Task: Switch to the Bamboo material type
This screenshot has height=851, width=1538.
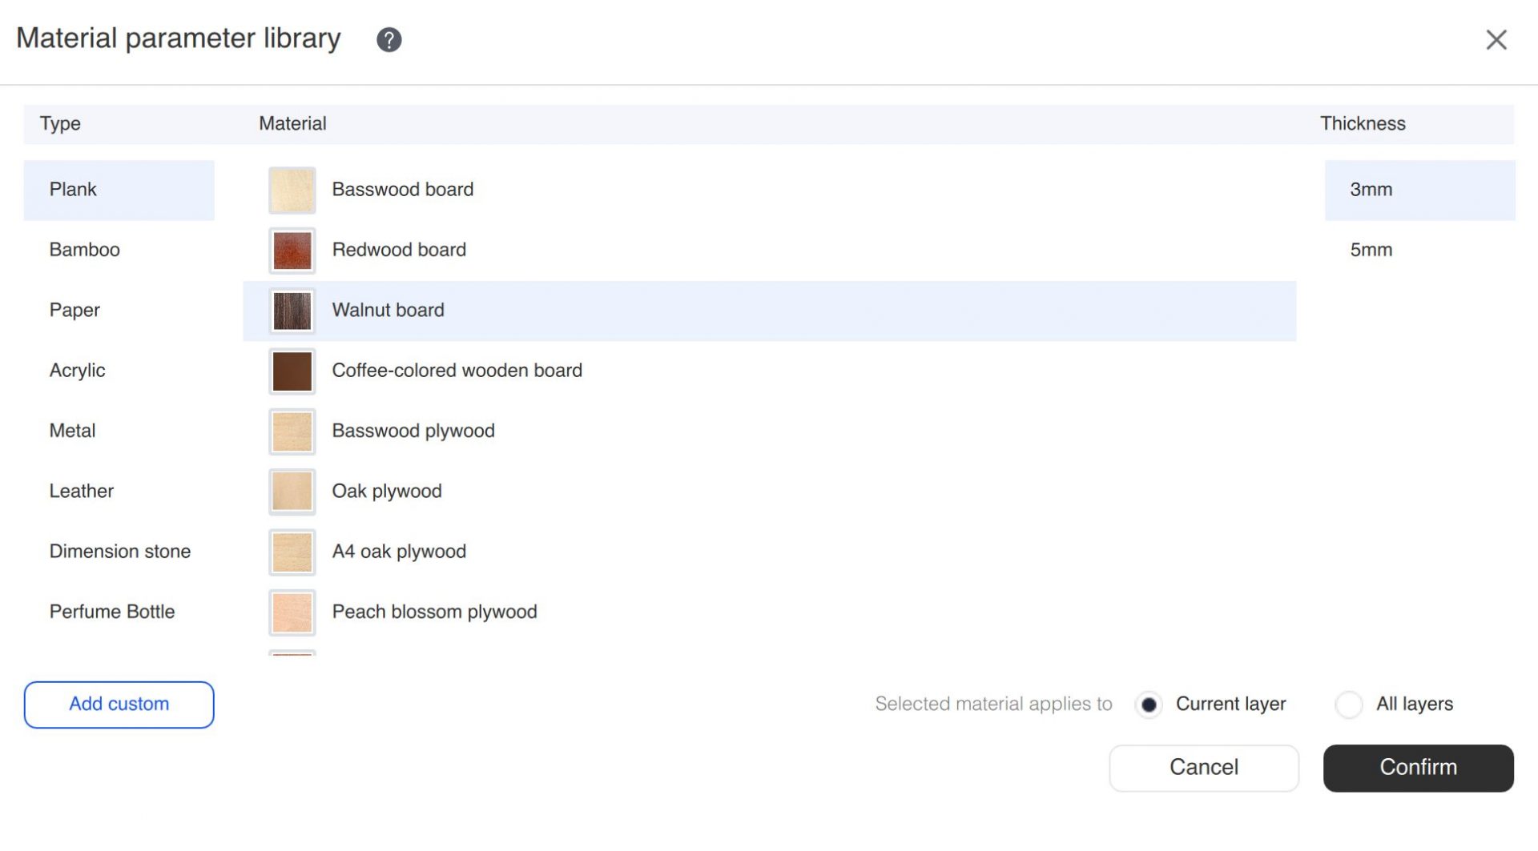Action: pyautogui.click(x=85, y=250)
